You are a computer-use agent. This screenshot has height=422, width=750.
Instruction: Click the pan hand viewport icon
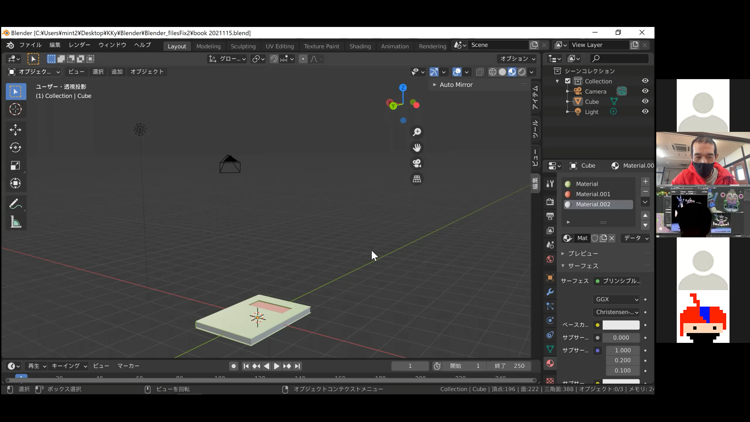click(x=417, y=148)
